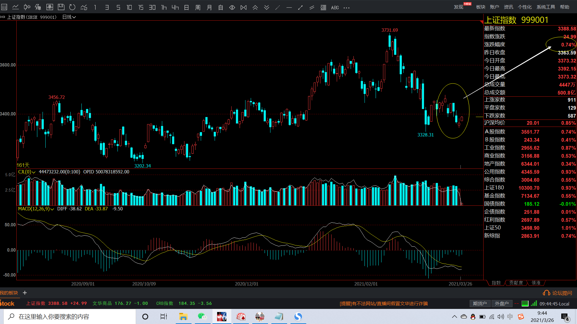
Task: Open the more tools ellipsis menu
Action: click(347, 8)
